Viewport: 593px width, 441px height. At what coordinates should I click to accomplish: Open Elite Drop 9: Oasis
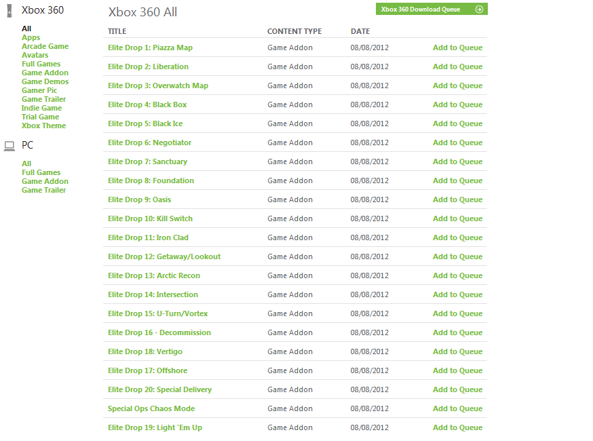(139, 199)
